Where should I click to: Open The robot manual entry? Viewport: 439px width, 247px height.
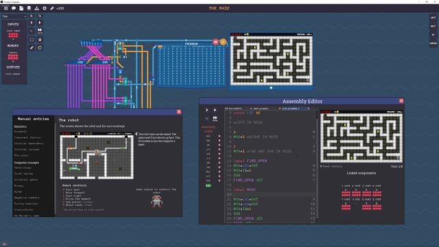[x=21, y=155]
